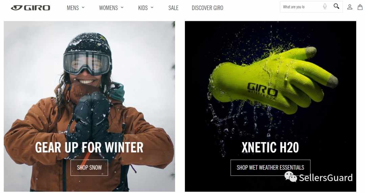Open the shopping bag cart icon
Viewport: 365px width, 193px height.
(360, 7)
